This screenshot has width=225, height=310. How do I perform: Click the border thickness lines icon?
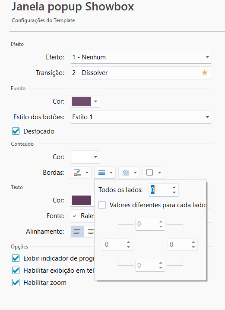101,173
